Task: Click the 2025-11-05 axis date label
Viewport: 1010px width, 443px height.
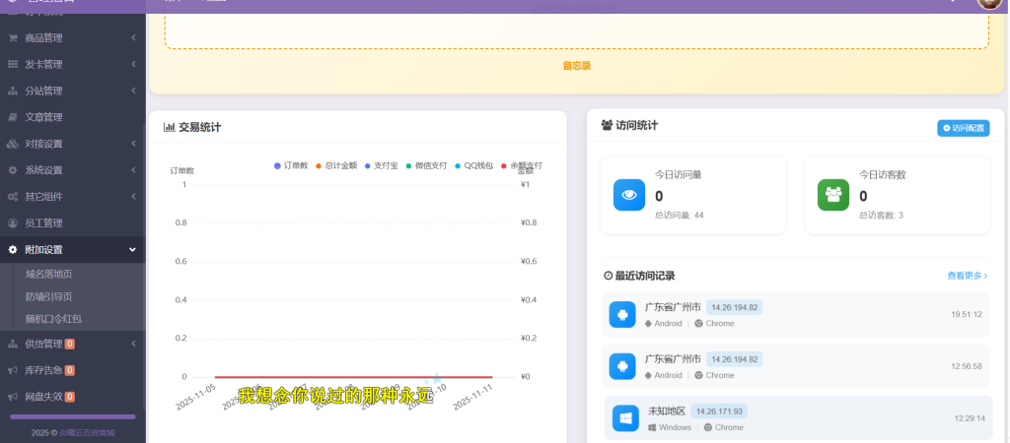Action: click(x=197, y=396)
